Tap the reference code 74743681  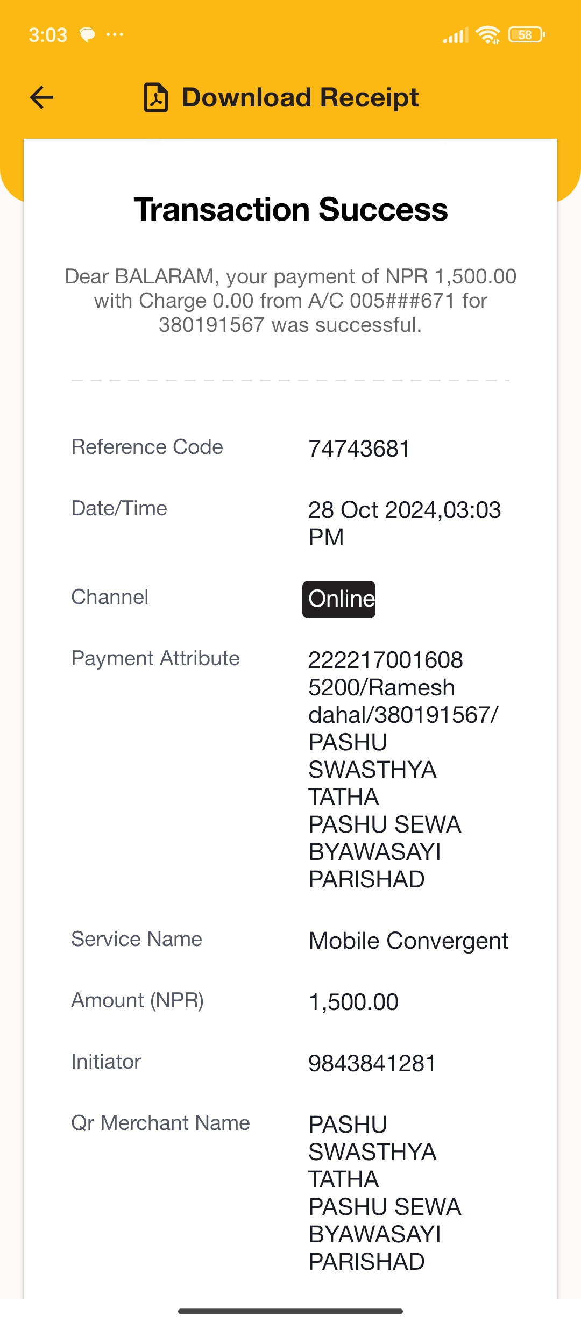[359, 449]
